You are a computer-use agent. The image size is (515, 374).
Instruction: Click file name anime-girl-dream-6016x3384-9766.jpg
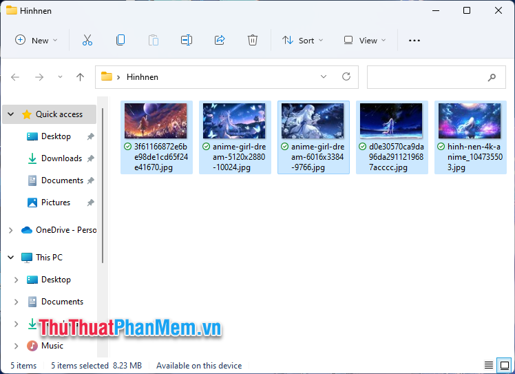pyautogui.click(x=317, y=157)
